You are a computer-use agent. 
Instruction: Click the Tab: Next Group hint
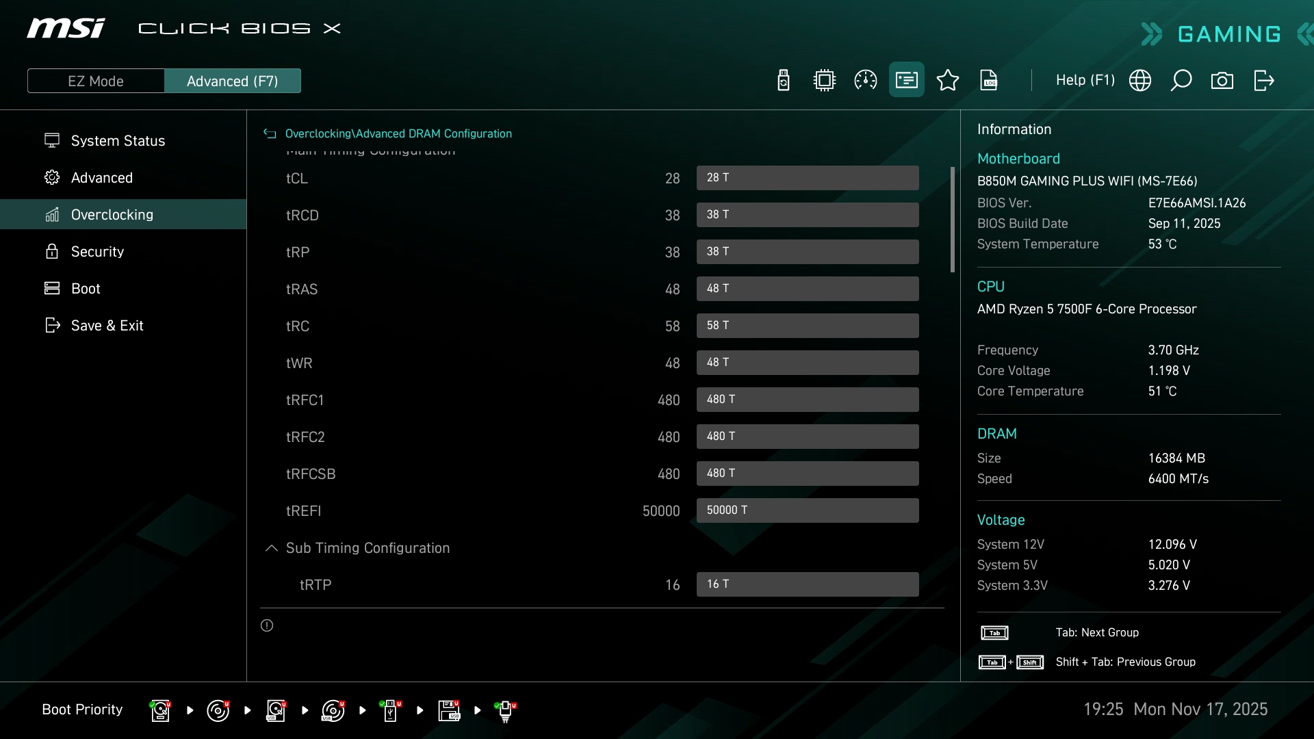[x=1097, y=633]
